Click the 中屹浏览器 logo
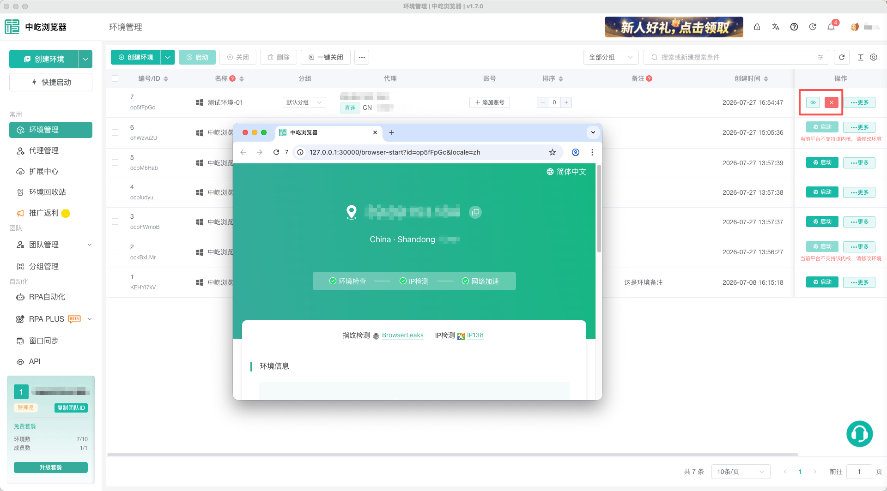Viewport: 887px width, 491px height. (x=35, y=27)
